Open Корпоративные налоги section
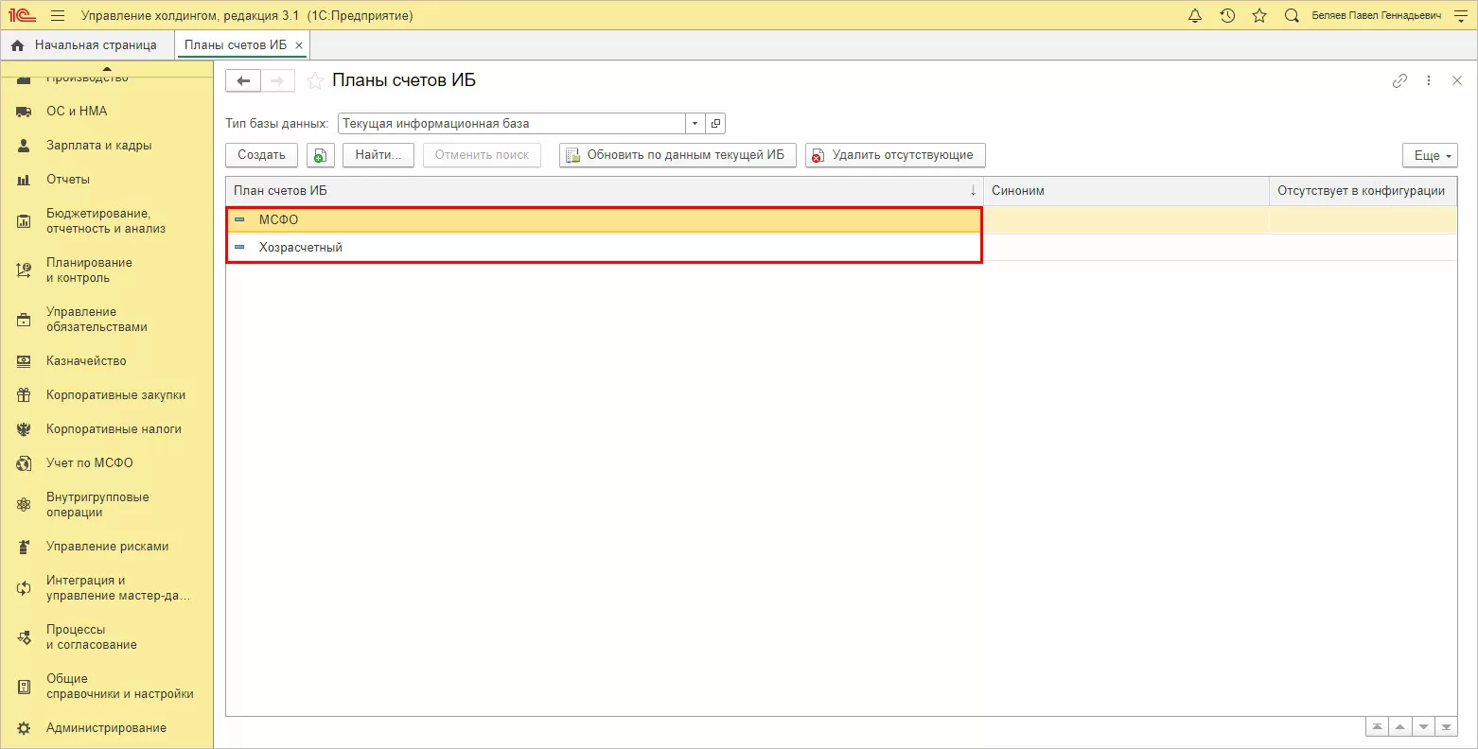 [x=106, y=429]
